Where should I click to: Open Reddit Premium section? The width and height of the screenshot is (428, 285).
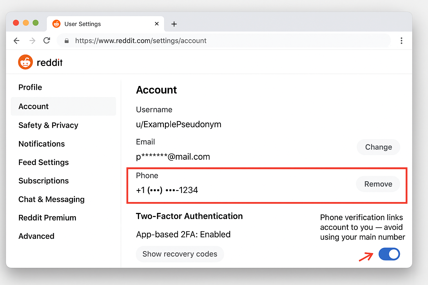[x=47, y=218]
